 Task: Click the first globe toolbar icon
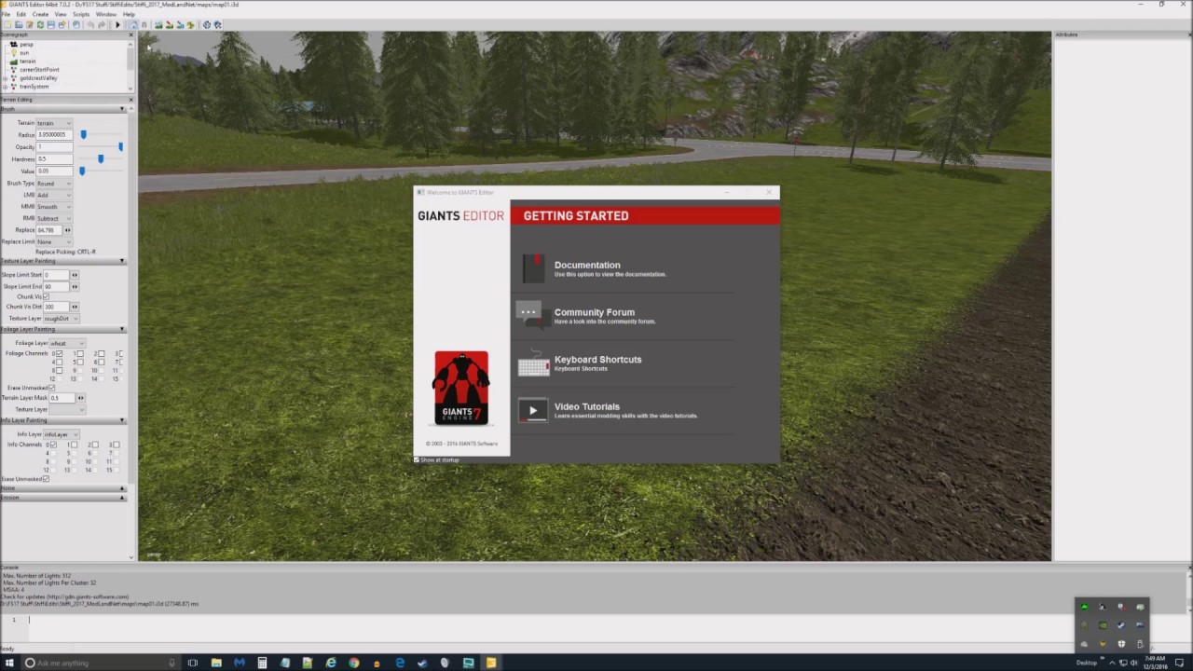pyautogui.click(x=207, y=24)
